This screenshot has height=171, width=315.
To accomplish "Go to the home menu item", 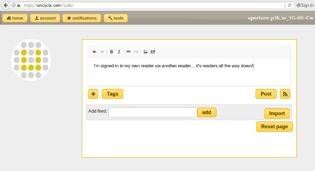I will pyautogui.click(x=15, y=18).
